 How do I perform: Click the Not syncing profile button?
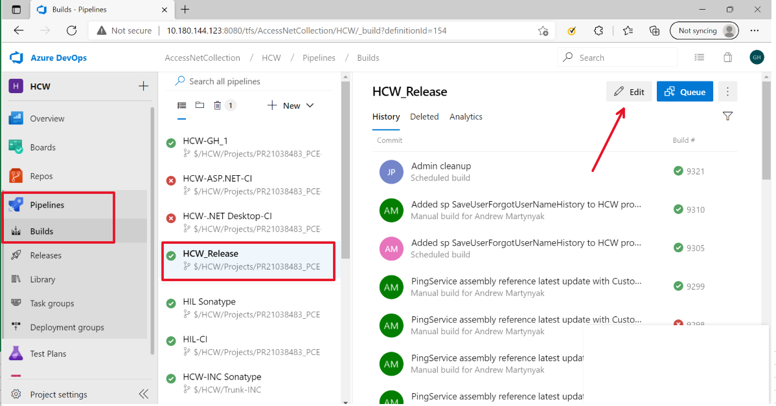coord(704,30)
